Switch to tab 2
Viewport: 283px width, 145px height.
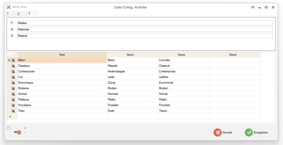18,14
